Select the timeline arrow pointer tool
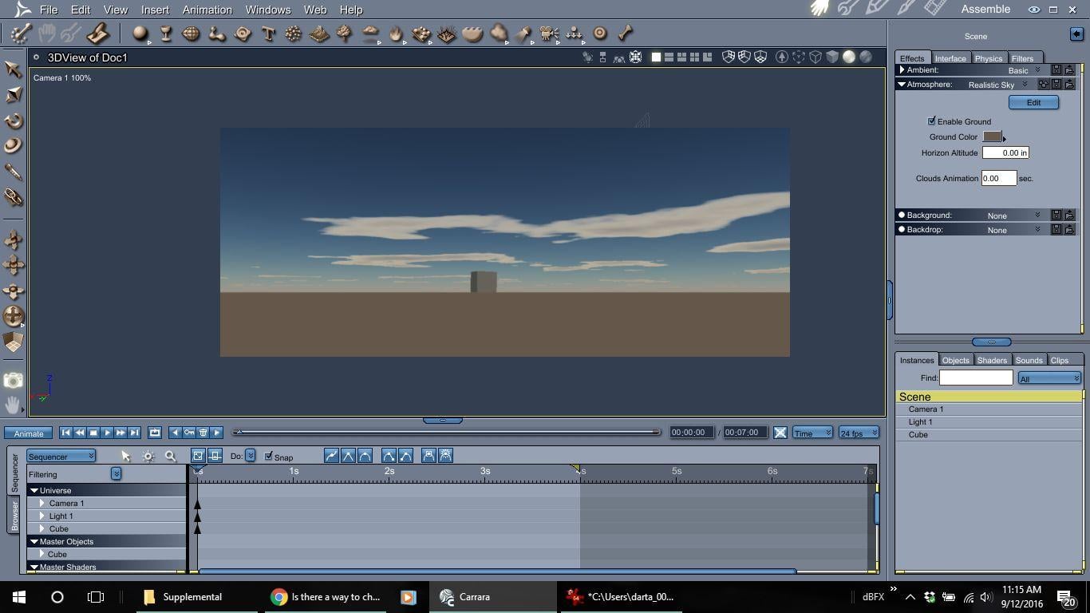 tap(125, 456)
